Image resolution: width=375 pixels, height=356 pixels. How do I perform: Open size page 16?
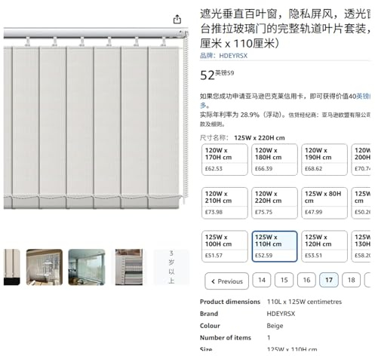pyautogui.click(x=306, y=280)
